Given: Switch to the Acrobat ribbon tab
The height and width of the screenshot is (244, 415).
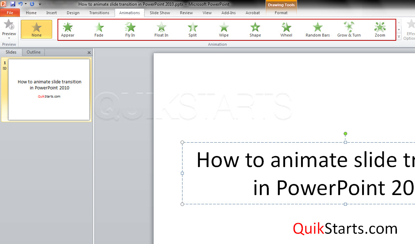Looking at the screenshot, I should [x=253, y=13].
